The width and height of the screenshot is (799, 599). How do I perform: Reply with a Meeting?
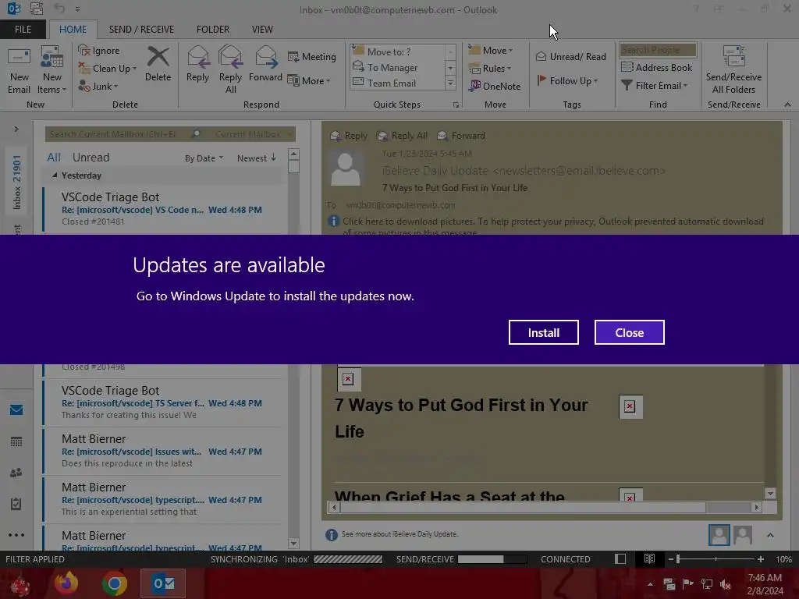312,56
